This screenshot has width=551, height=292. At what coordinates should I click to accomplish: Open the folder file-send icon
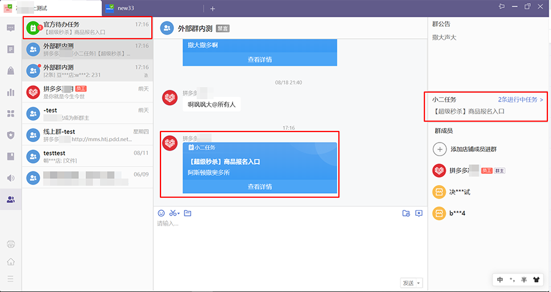[188, 213]
